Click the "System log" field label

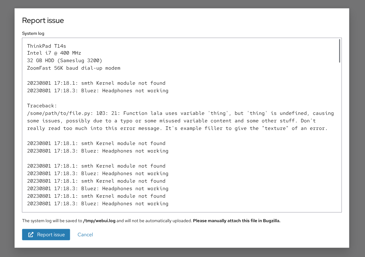coord(33,33)
